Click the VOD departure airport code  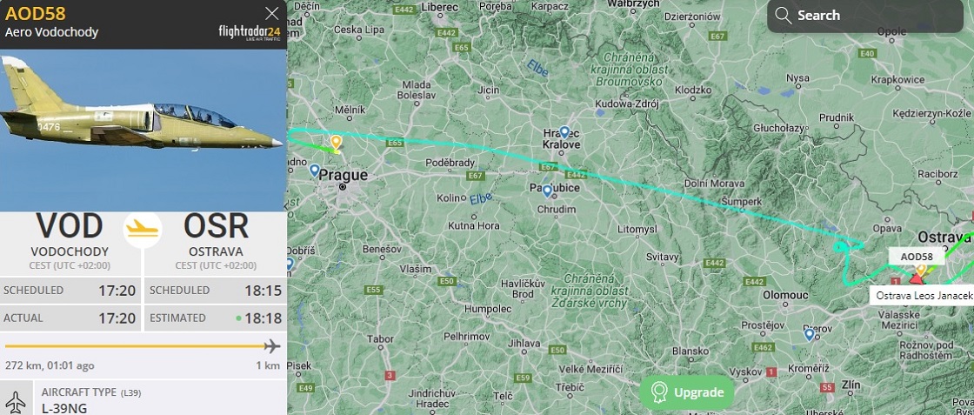coord(70,226)
